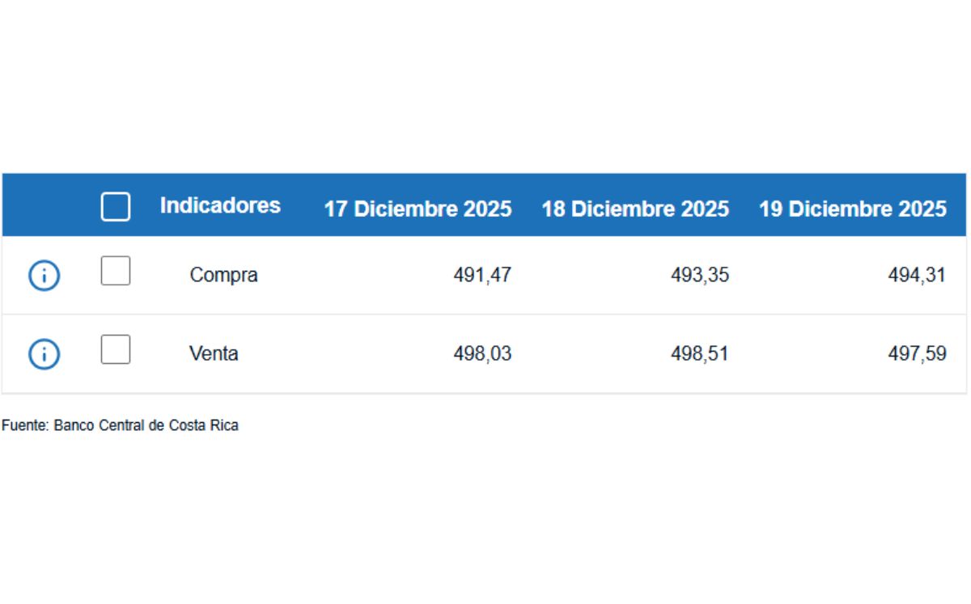Click the Compra value 491,47
This screenshot has height=604, width=971.
[481, 275]
